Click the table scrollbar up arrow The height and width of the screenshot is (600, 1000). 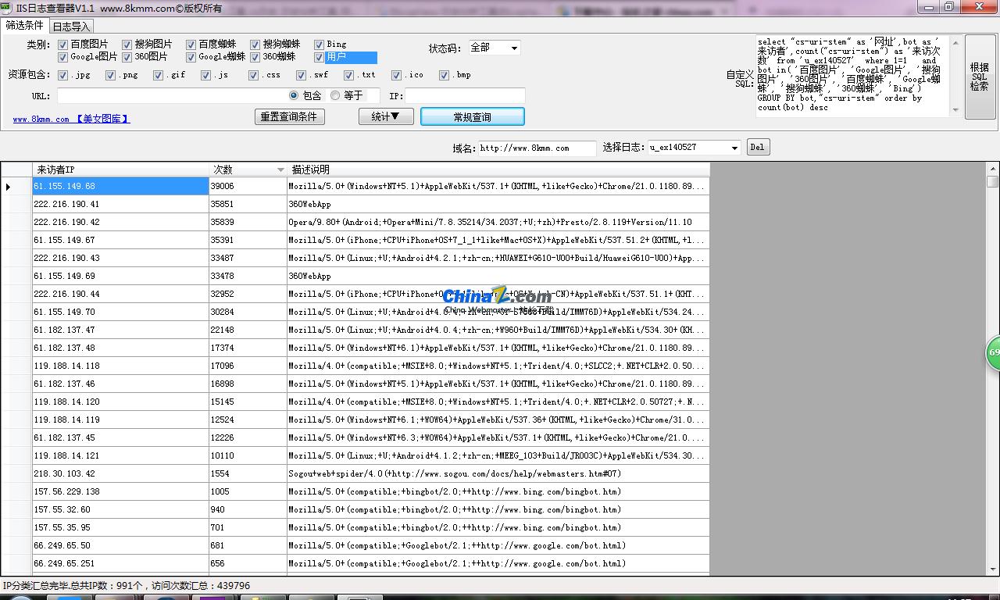pyautogui.click(x=993, y=168)
